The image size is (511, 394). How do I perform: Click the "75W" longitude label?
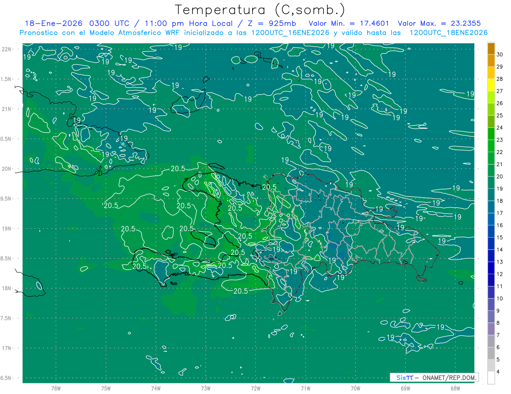click(x=106, y=388)
